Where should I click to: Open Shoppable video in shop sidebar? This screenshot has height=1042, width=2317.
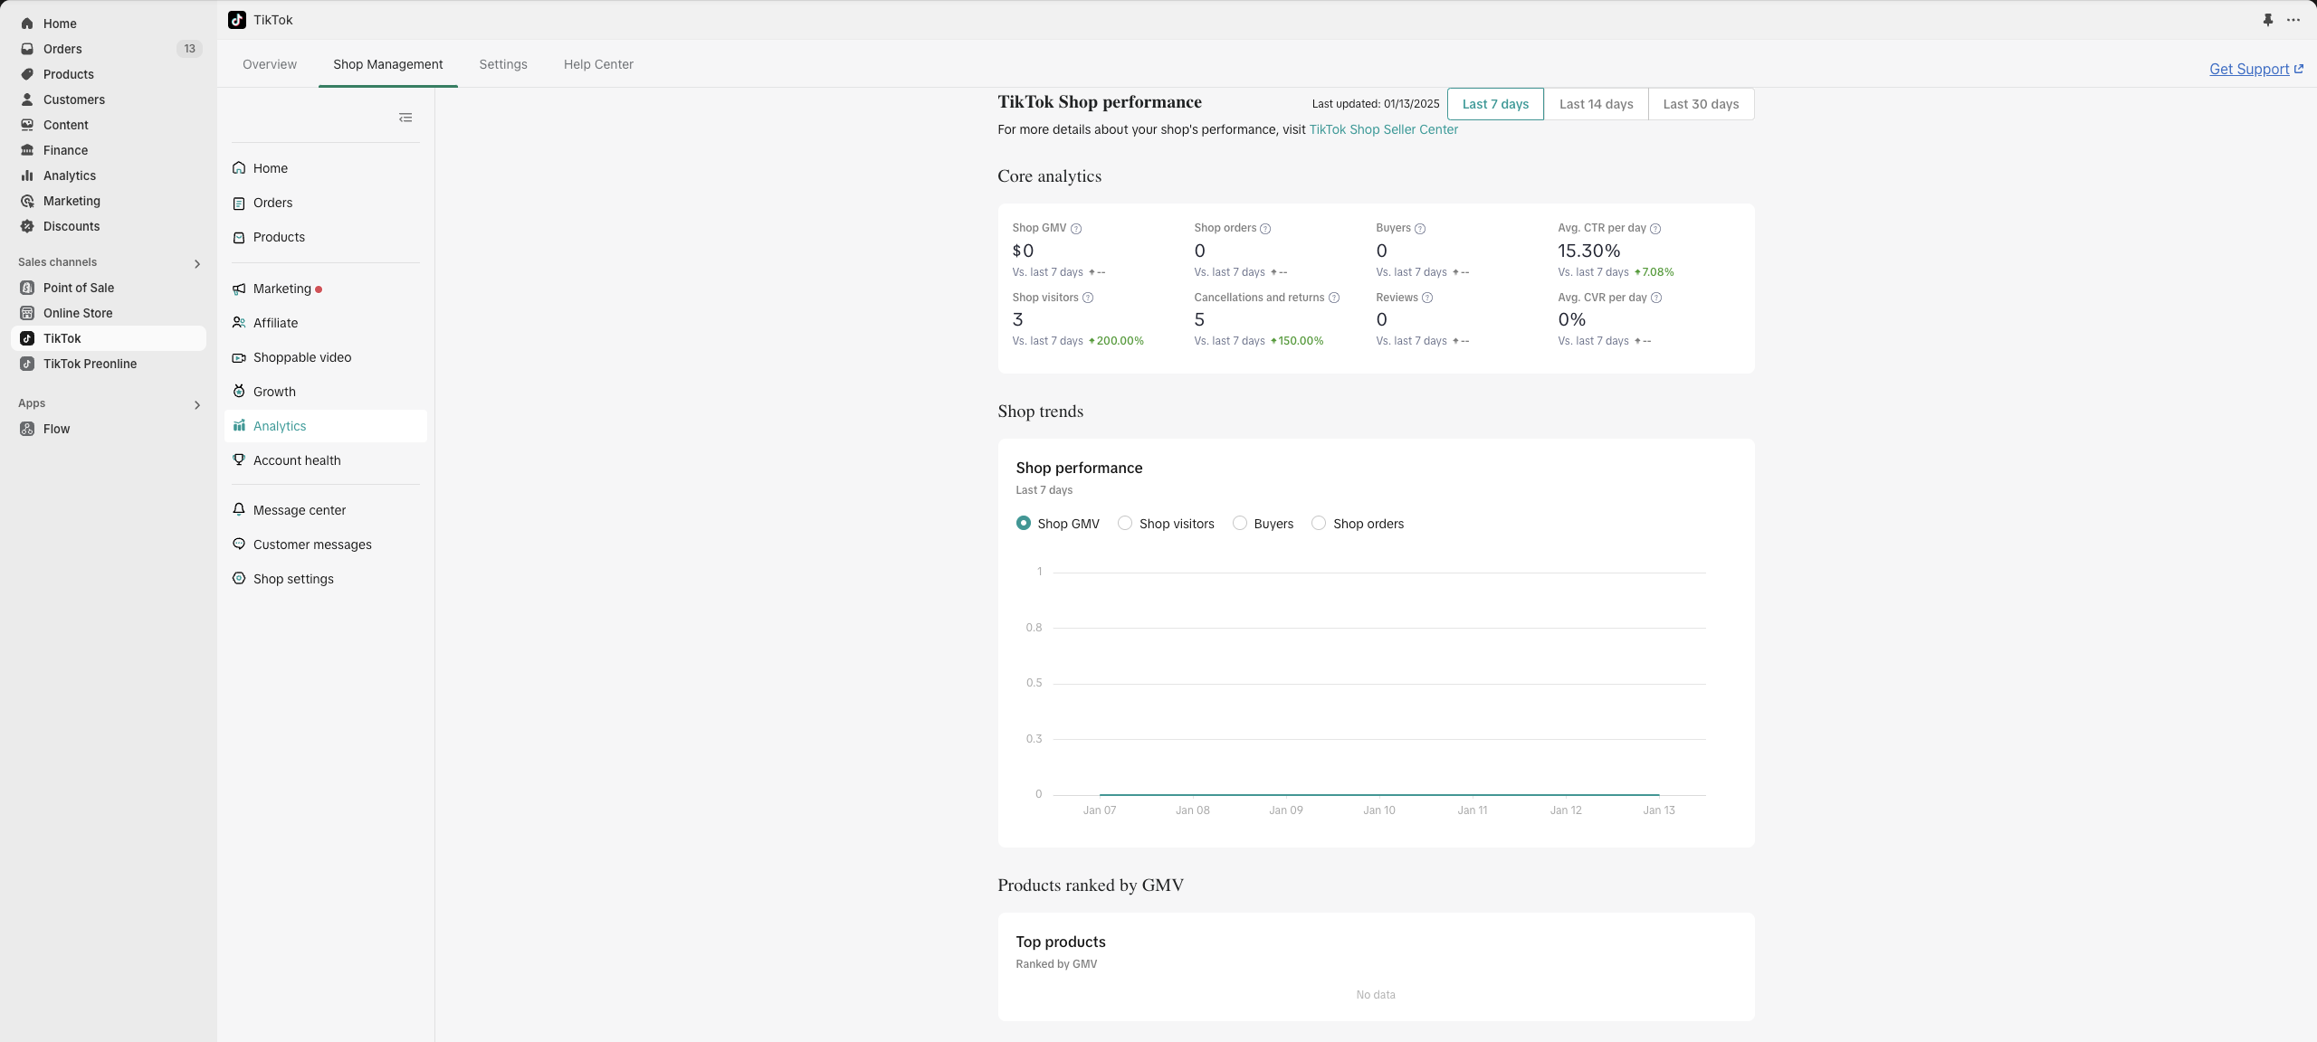coord(302,357)
